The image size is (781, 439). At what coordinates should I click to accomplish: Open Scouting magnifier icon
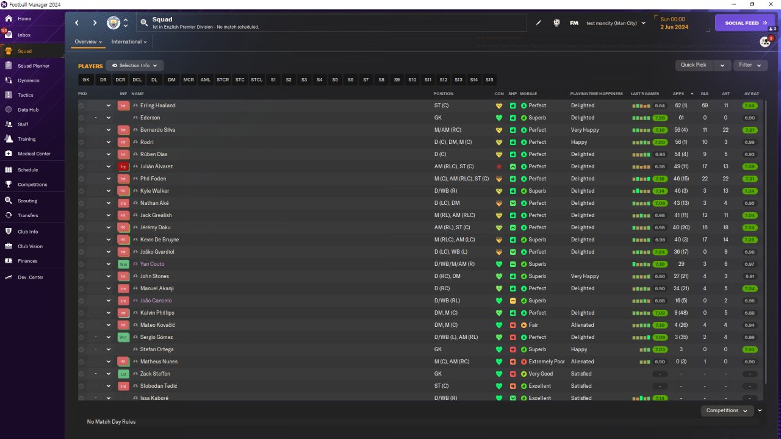tap(9, 201)
